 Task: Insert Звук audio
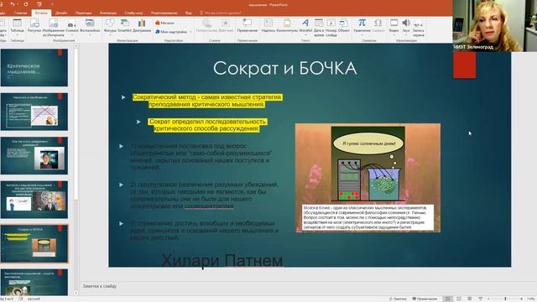click(406, 26)
